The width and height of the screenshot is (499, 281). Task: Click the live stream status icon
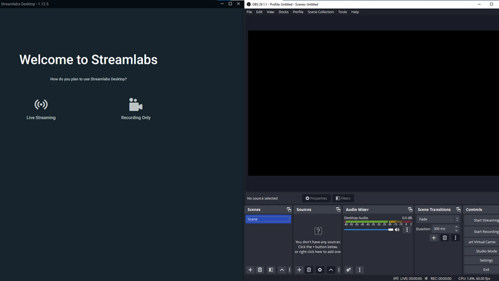396,279
